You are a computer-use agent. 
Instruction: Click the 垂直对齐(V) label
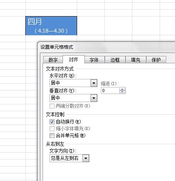(x=63, y=90)
